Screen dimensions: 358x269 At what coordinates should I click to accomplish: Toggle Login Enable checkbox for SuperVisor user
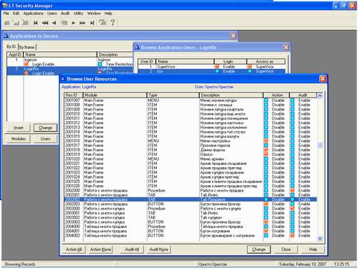(x=217, y=67)
